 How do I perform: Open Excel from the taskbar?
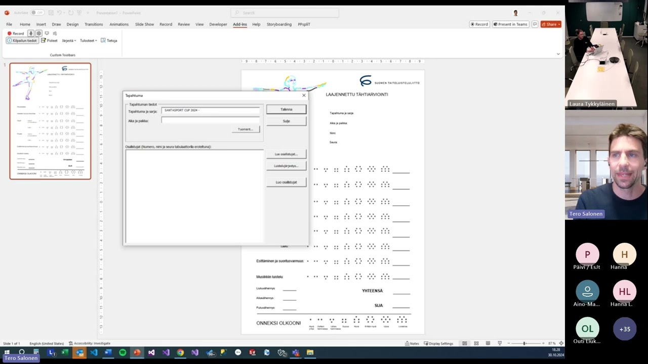click(x=65, y=353)
